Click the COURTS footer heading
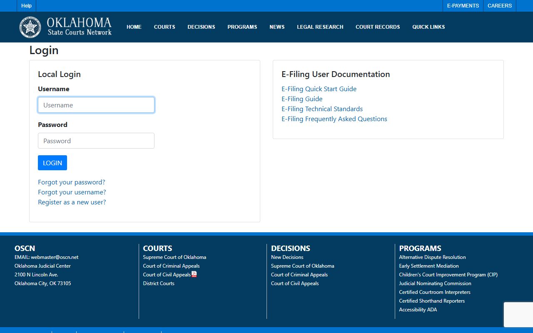Screen dimensions: 533x333 pyautogui.click(x=157, y=249)
